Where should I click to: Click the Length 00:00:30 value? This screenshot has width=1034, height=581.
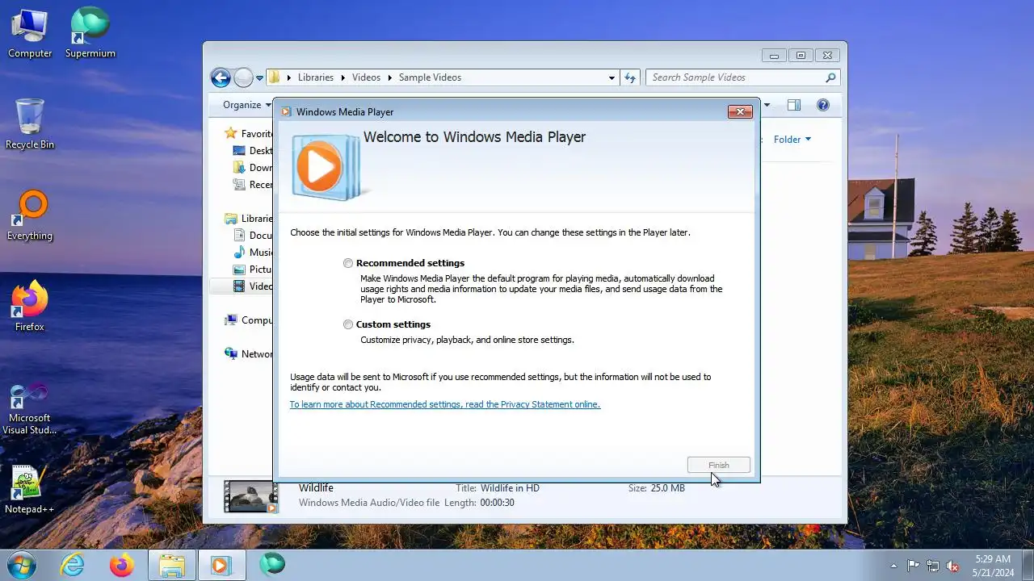(x=498, y=503)
